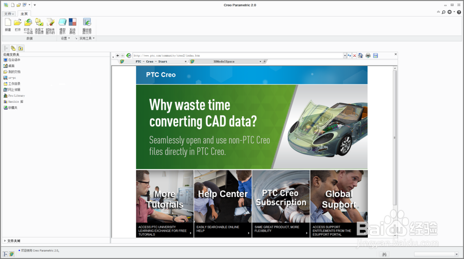Image resolution: width=464 pixels, height=259 pixels.
Task: Close the 3DModelSpace tab
Action: (x=260, y=62)
